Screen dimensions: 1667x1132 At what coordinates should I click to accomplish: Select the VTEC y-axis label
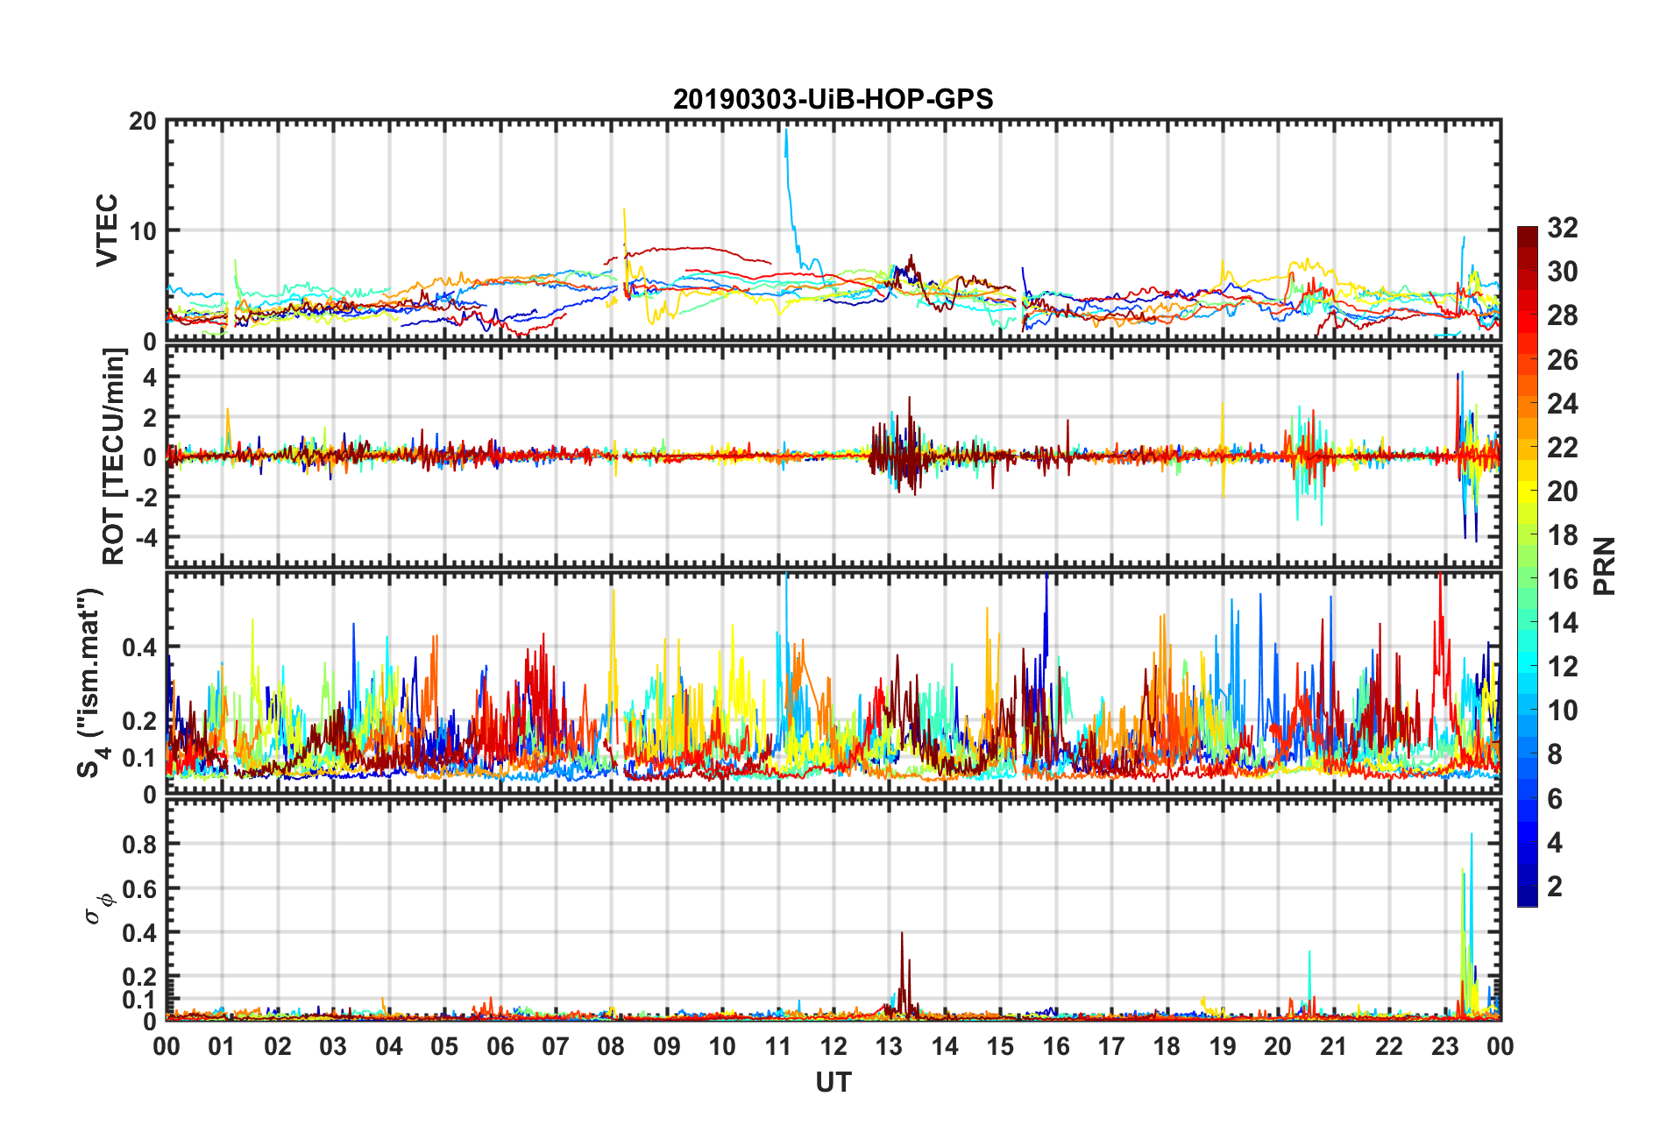coord(107,230)
